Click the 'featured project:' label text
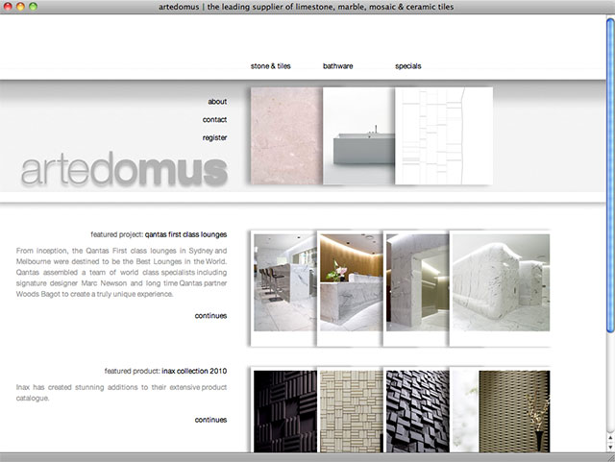615x462 pixels. pos(117,234)
